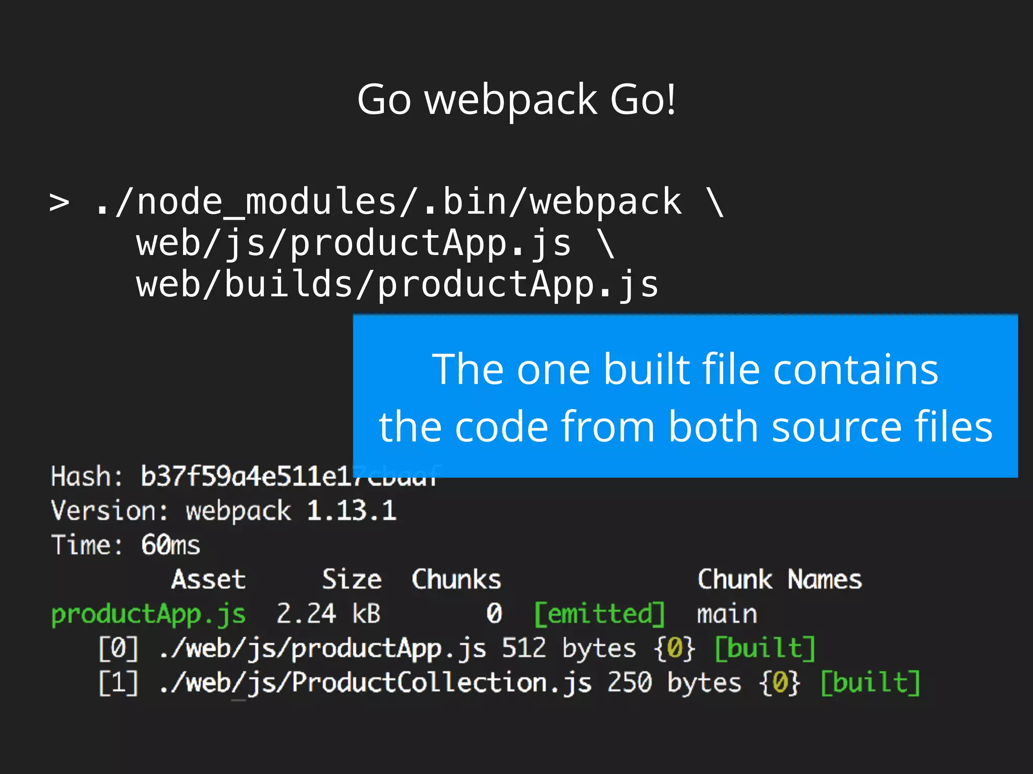
Task: Click the '>' prompt symbol
Action: click(x=60, y=203)
